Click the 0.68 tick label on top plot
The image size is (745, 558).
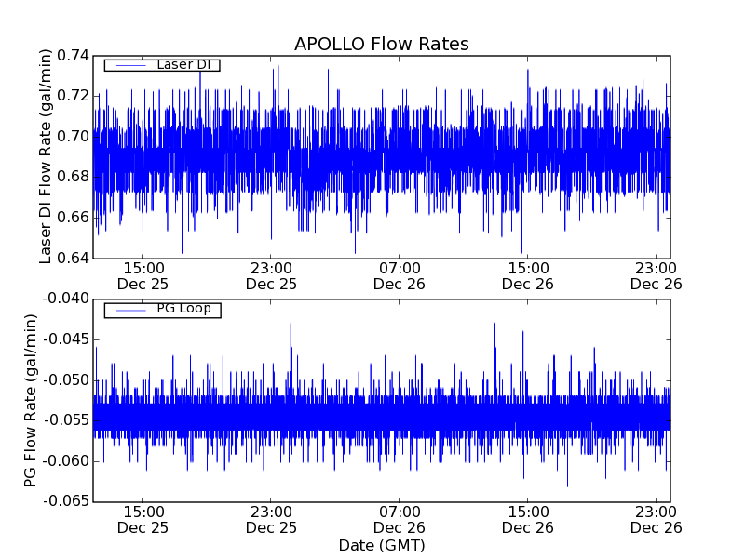click(73, 177)
